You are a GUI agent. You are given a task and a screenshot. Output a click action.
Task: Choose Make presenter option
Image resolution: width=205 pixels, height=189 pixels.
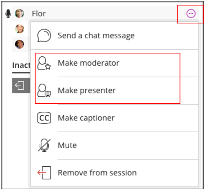(x=114, y=90)
